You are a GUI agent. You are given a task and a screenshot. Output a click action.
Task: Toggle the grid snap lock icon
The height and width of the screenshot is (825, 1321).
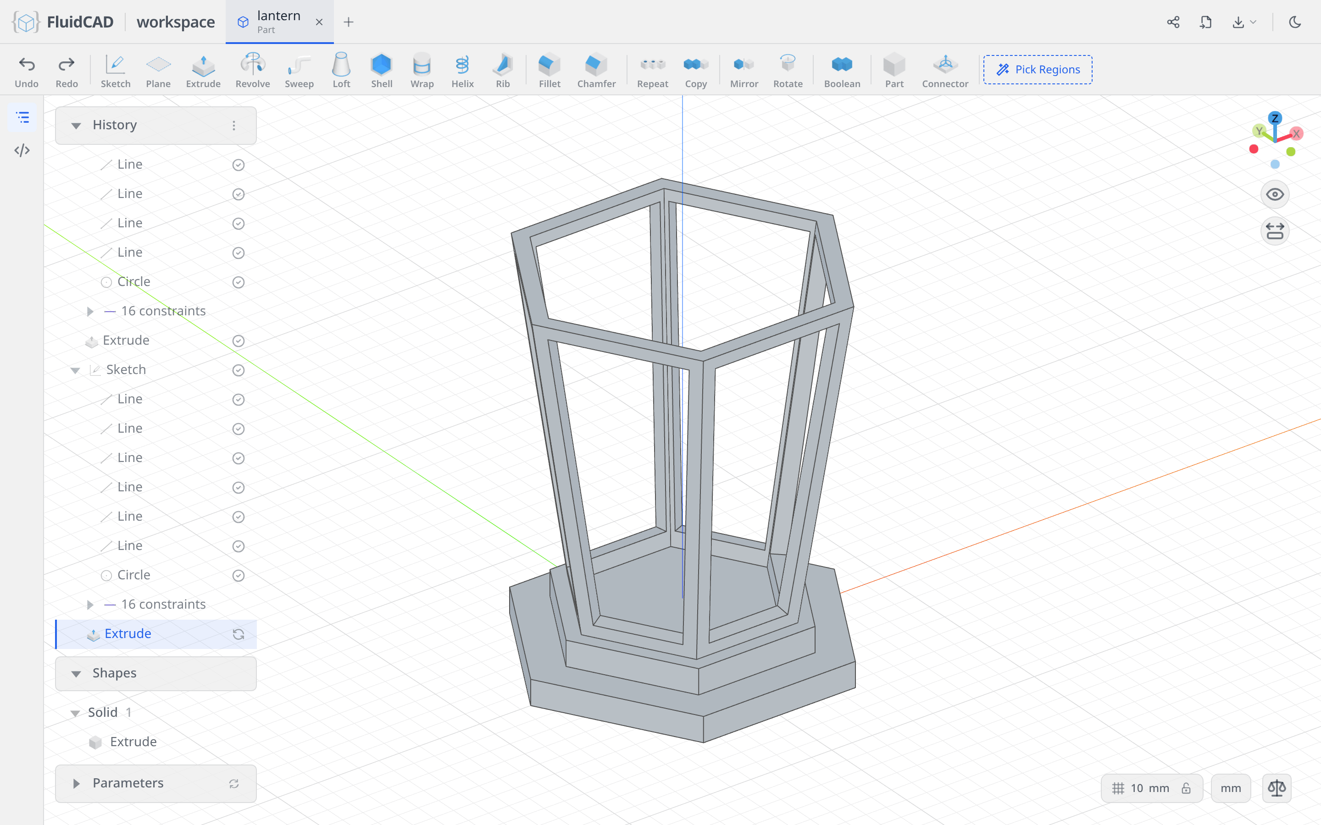1186,788
